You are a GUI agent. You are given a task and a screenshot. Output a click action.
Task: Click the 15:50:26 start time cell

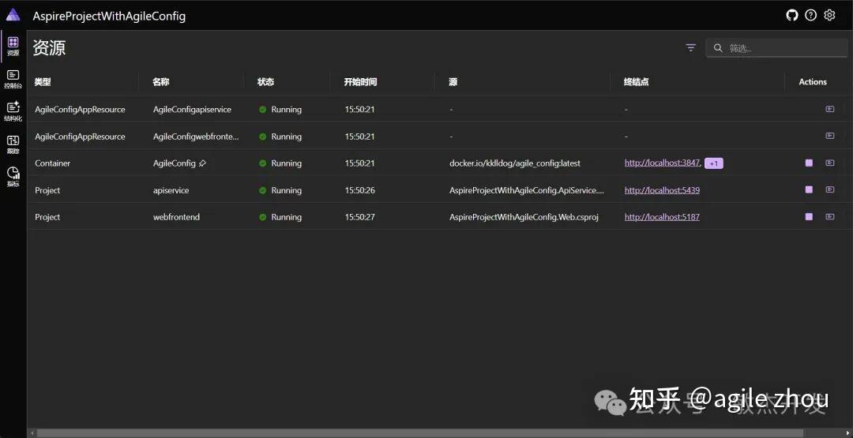[359, 190]
